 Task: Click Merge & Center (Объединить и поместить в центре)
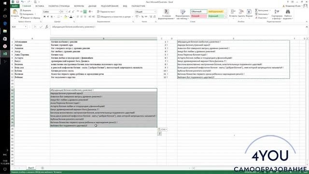point(114,17)
